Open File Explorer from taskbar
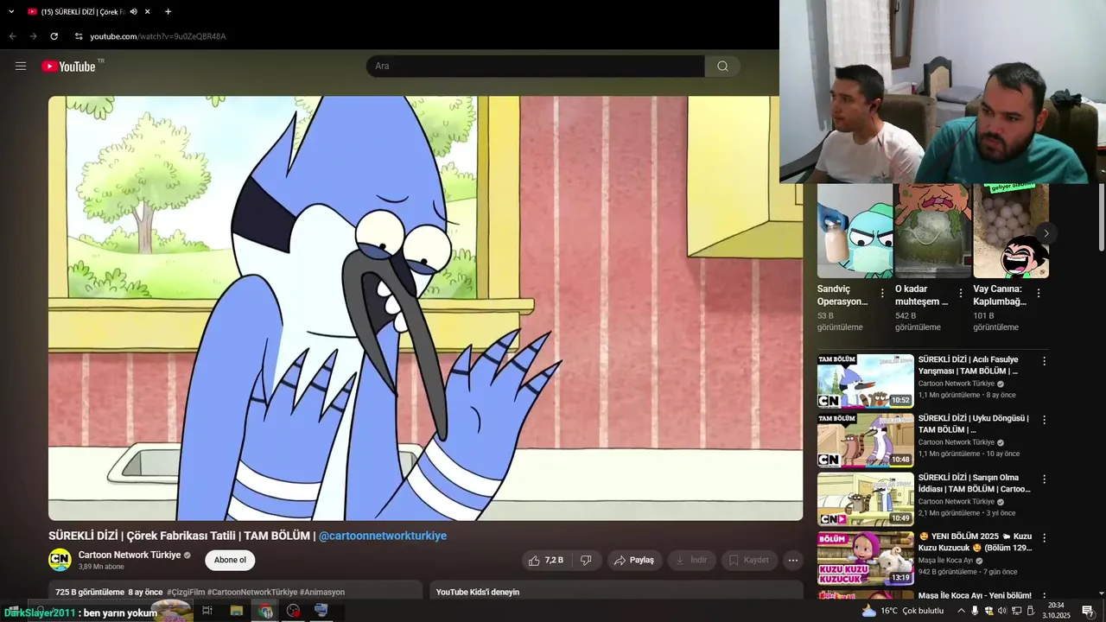1106x622 pixels. click(x=237, y=611)
